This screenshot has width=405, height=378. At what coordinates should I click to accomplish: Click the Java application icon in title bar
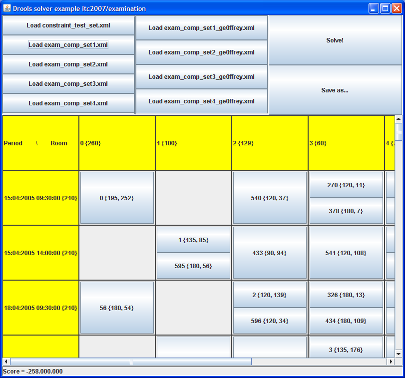pos(7,8)
